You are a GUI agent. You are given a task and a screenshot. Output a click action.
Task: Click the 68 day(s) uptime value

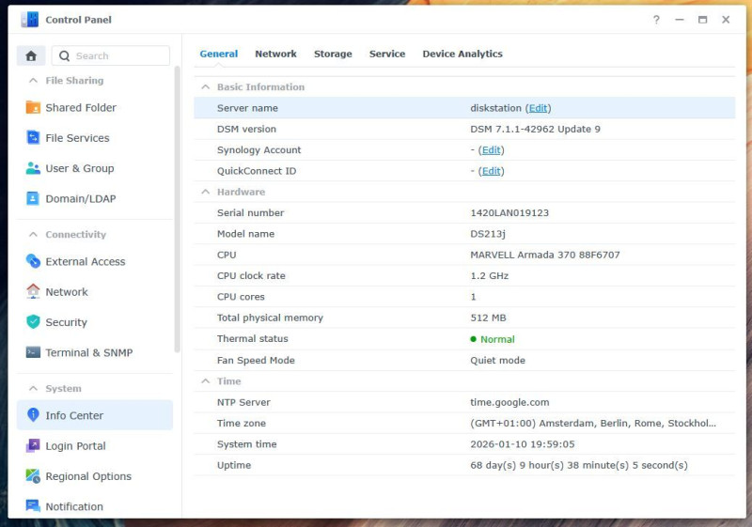pos(579,465)
